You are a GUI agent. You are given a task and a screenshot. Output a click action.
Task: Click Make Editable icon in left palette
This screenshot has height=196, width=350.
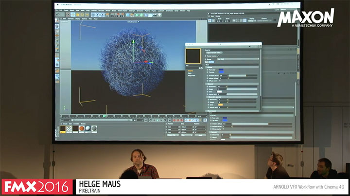coord(57,20)
